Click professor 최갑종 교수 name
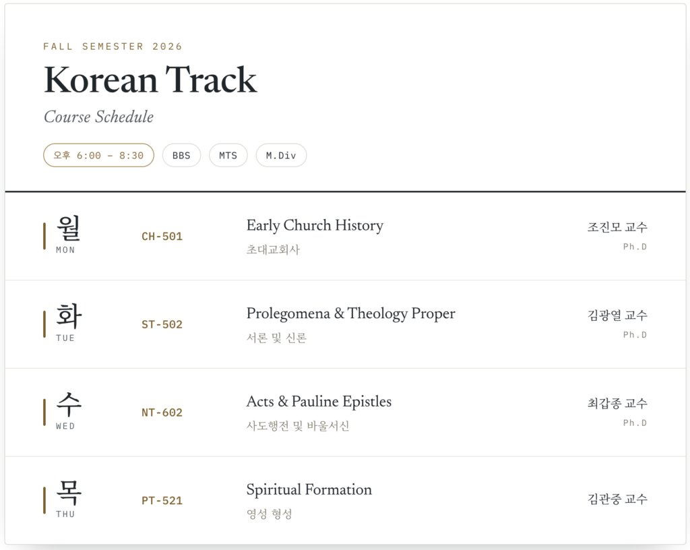690x550 pixels. coord(617,403)
